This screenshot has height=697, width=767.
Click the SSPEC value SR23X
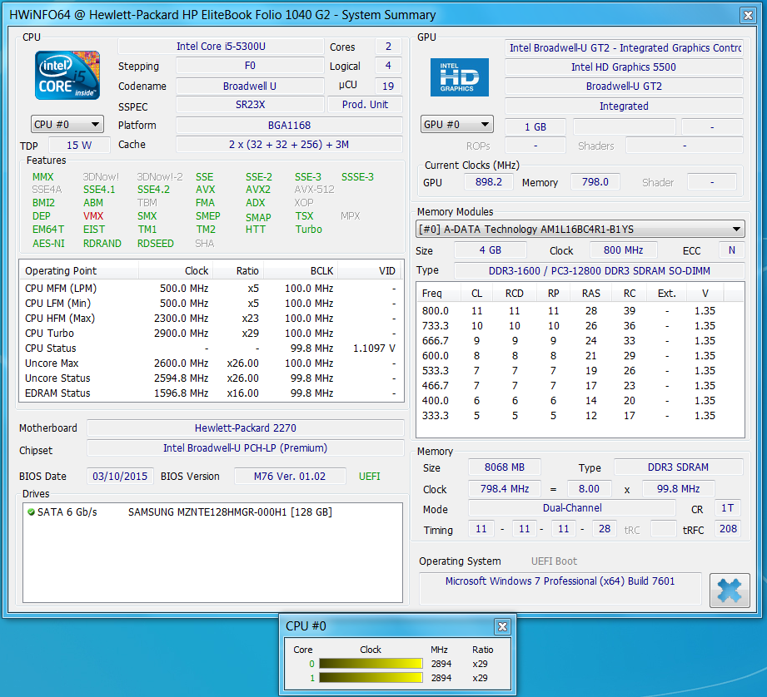[x=250, y=105]
